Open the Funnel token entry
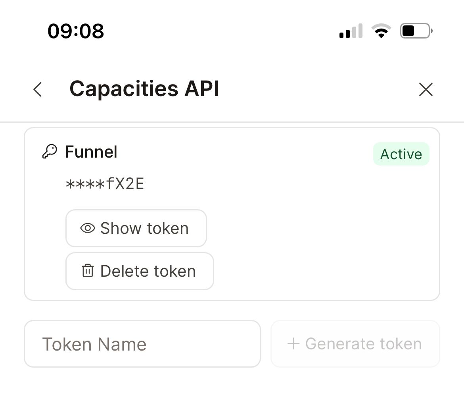Image resolution: width=464 pixels, height=397 pixels. tap(91, 151)
